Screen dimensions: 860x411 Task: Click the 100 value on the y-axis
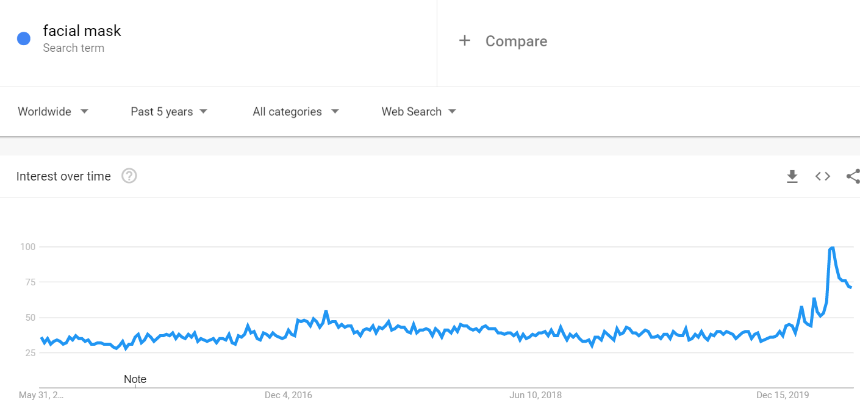coord(27,247)
